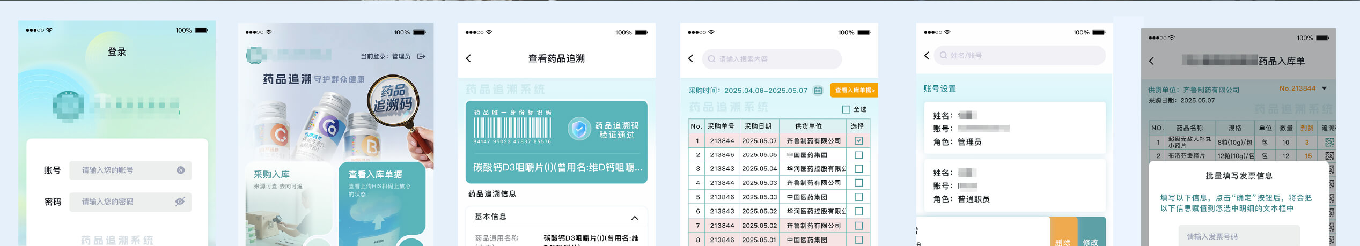Collapse the 基本信息 section
This screenshot has width=1360, height=246.
pos(635,218)
